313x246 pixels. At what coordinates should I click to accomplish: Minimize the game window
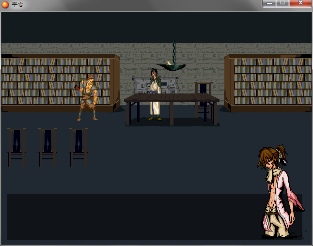click(x=269, y=3)
